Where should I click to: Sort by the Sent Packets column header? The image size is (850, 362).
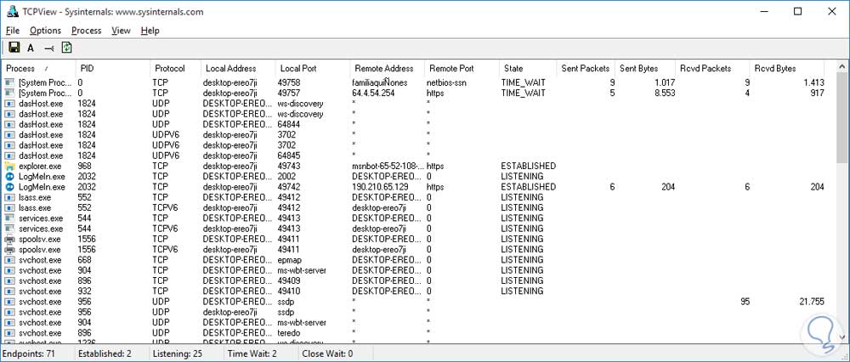(x=586, y=68)
